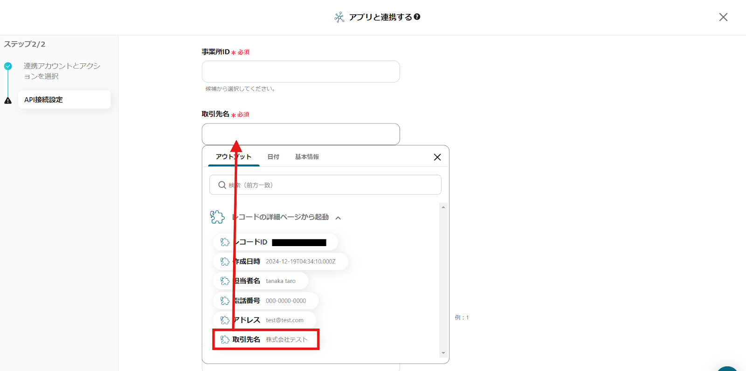
Task: Click the 000-0000-0000 phone value
Action: coord(286,301)
